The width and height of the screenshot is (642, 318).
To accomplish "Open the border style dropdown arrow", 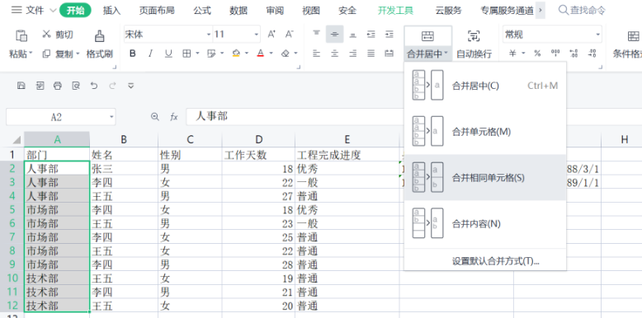I will point(197,54).
